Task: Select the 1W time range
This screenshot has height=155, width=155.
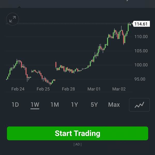Action: coord(35,105)
